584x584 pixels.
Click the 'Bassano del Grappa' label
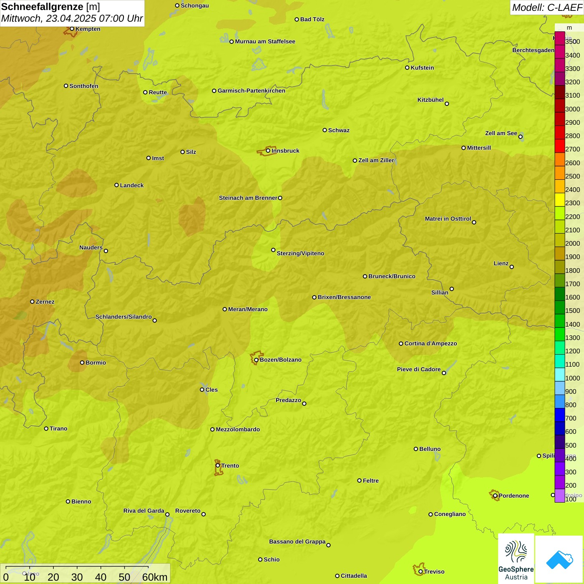click(x=297, y=541)
